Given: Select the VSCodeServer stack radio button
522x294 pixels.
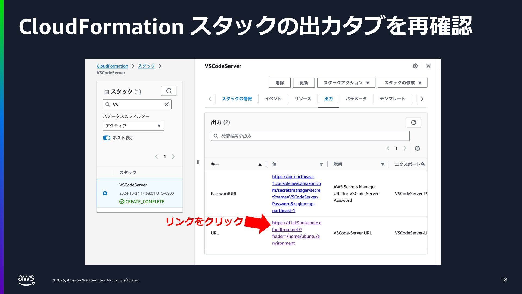Looking at the screenshot, I should point(105,193).
